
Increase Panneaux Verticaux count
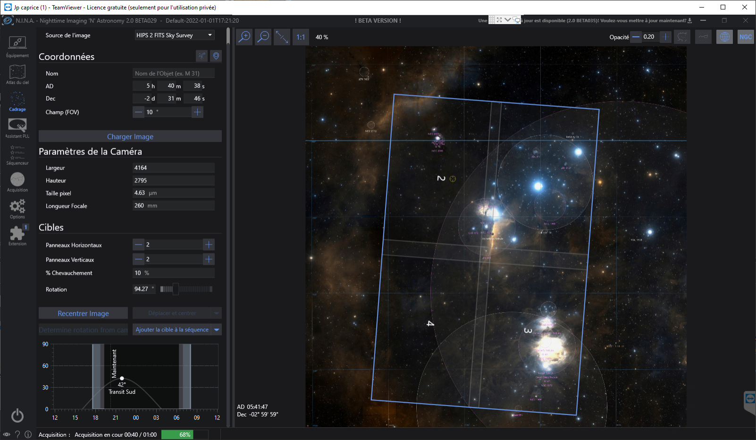click(x=209, y=259)
